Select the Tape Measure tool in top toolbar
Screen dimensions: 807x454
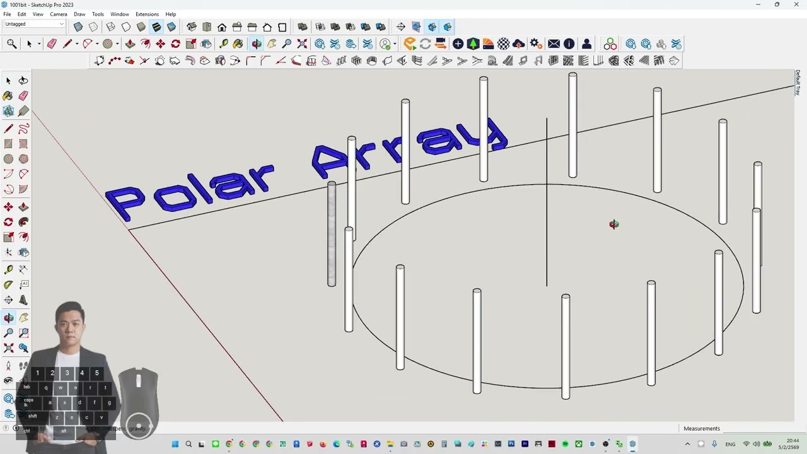click(223, 44)
